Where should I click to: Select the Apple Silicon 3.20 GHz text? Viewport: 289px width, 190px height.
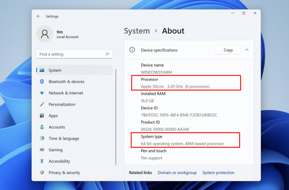pos(175,87)
